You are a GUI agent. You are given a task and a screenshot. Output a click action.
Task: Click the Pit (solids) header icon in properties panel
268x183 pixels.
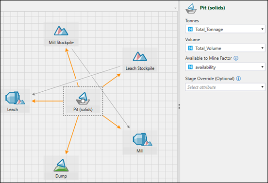click(191, 9)
